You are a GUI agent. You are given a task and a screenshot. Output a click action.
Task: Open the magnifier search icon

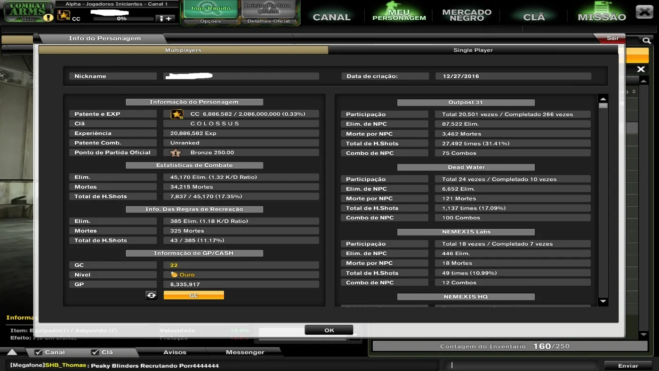[647, 40]
